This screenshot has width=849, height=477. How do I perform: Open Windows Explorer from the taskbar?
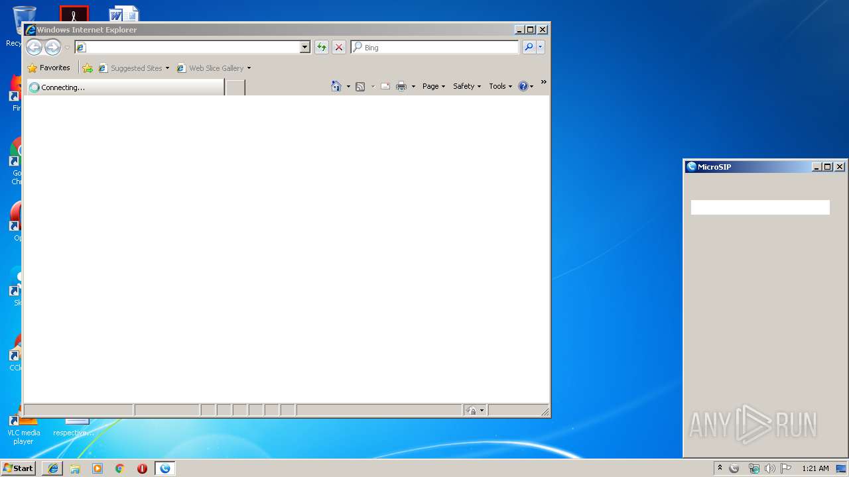pyautogui.click(x=75, y=468)
